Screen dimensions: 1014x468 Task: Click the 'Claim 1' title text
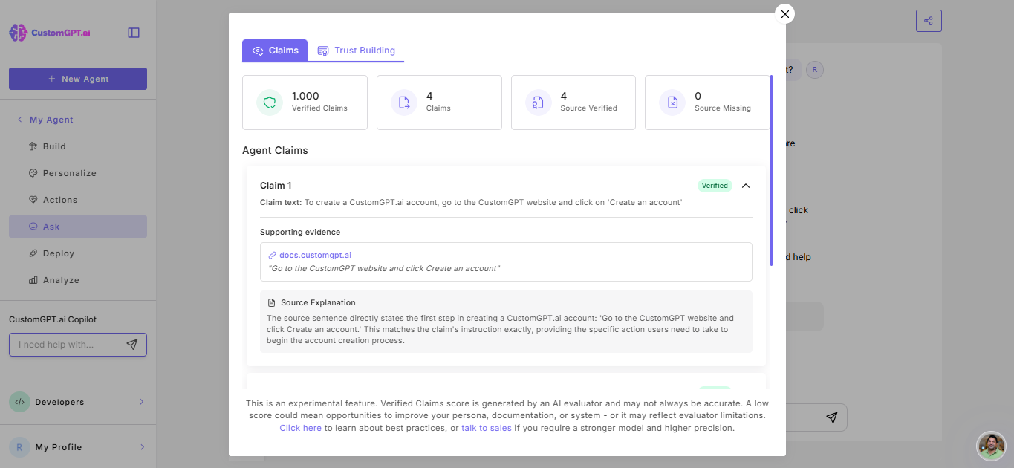276,186
